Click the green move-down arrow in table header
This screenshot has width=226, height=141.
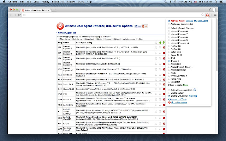click(163, 43)
